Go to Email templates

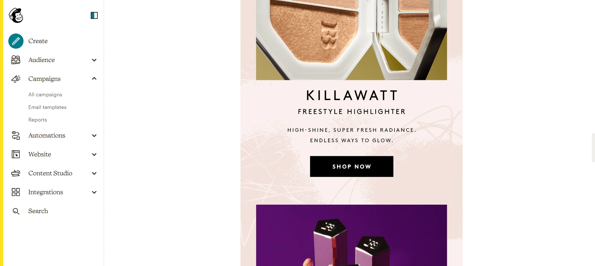(47, 107)
